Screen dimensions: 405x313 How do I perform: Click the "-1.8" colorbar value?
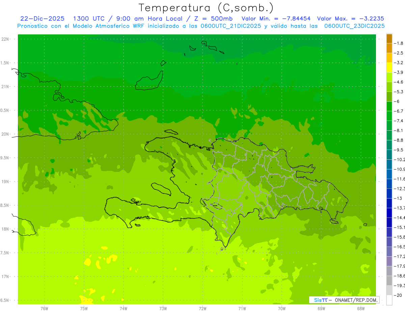(x=399, y=44)
